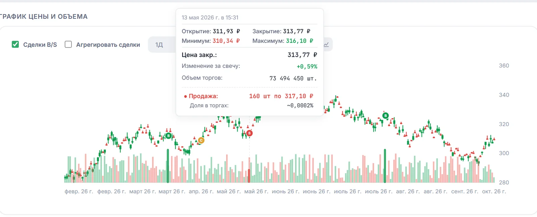Screen dimensions: 537x217
Task: Click the candle change value +0,59%
Action: click(307, 66)
